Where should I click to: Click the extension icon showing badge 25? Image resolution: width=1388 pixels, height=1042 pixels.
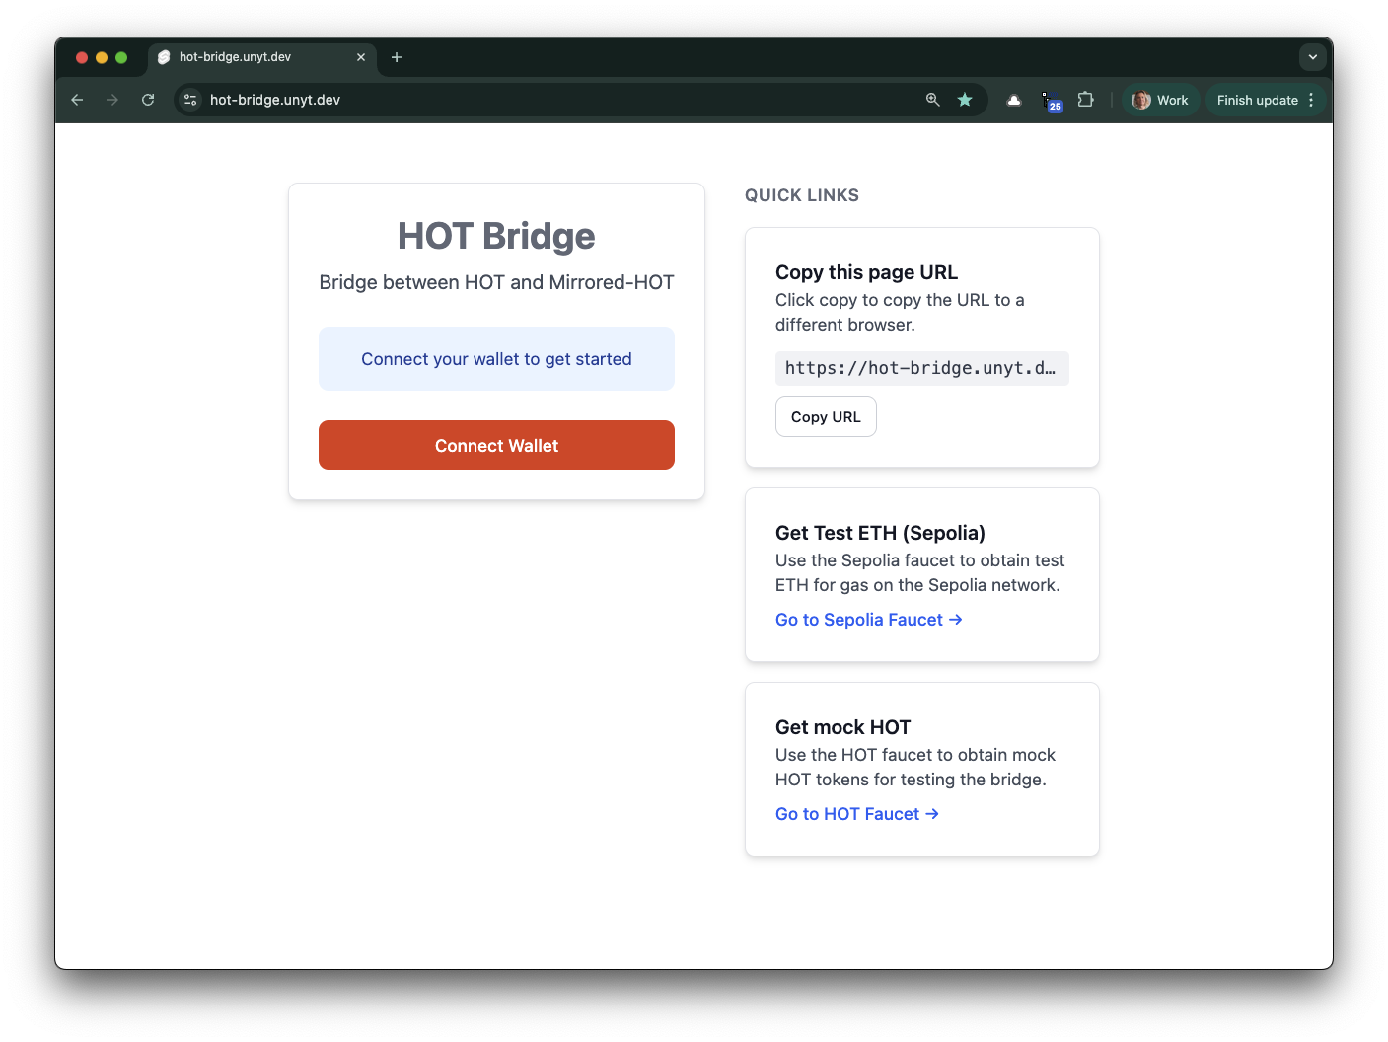[x=1049, y=100]
